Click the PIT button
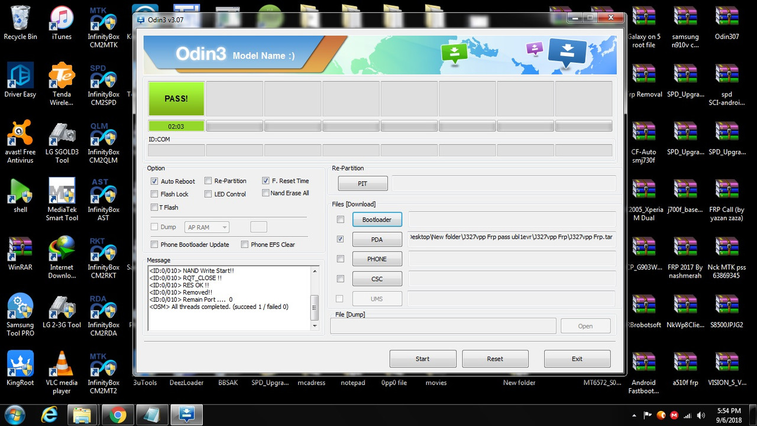757x426 pixels. tap(363, 183)
